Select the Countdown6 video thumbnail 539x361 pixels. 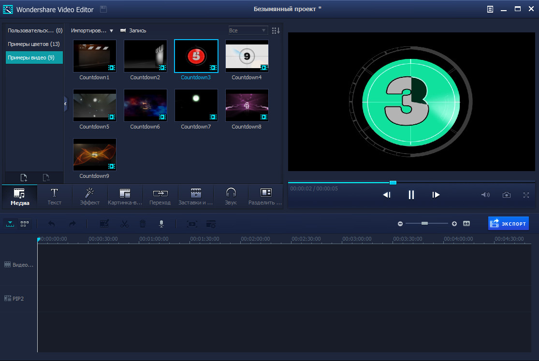[145, 105]
